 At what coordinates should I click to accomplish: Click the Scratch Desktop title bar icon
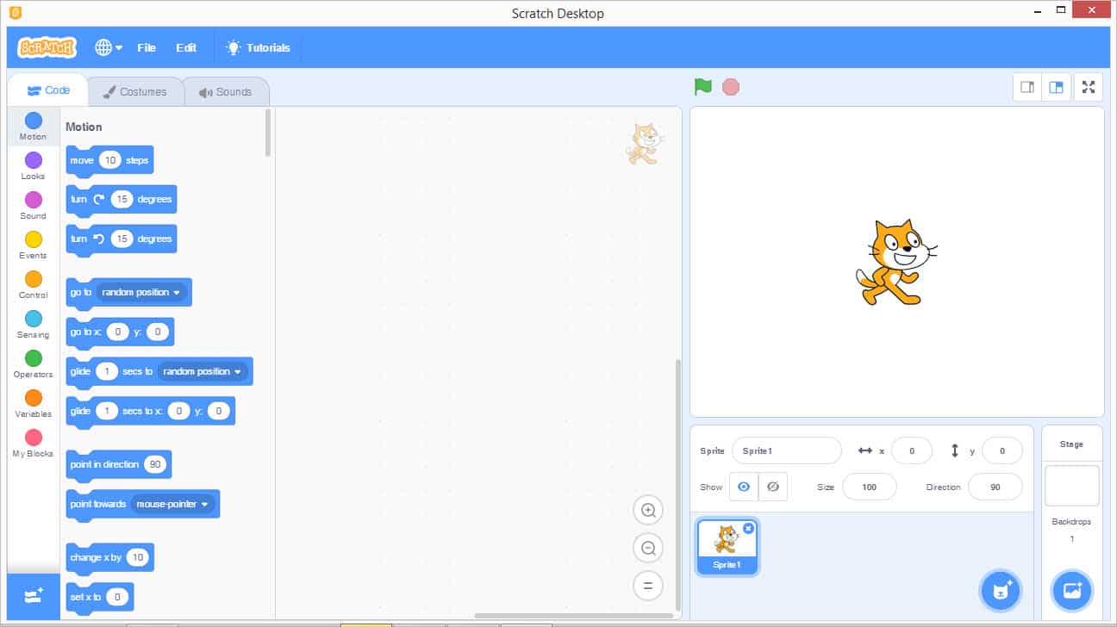(x=14, y=13)
